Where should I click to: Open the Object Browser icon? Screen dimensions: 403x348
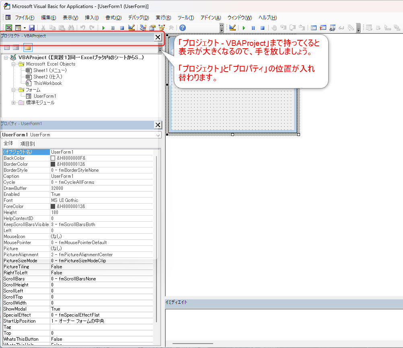pyautogui.click(x=162, y=28)
